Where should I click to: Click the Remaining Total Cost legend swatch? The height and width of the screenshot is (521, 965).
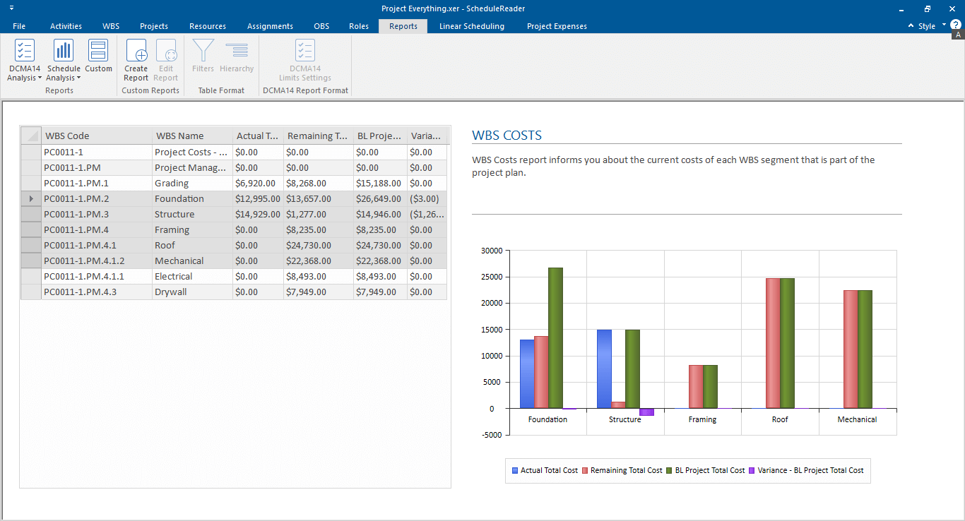(585, 470)
